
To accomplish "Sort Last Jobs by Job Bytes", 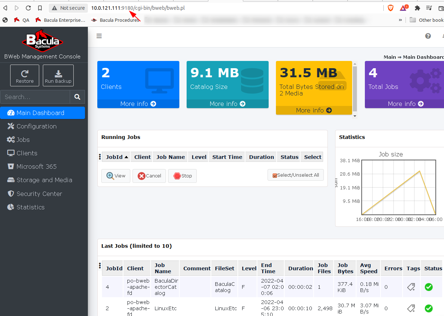I will [345, 268].
